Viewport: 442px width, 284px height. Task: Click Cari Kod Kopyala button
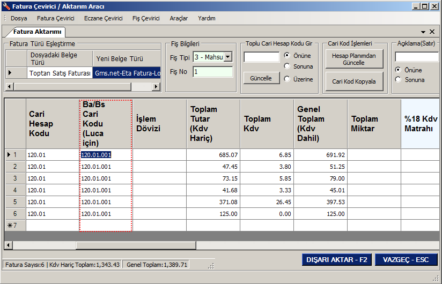354,81
